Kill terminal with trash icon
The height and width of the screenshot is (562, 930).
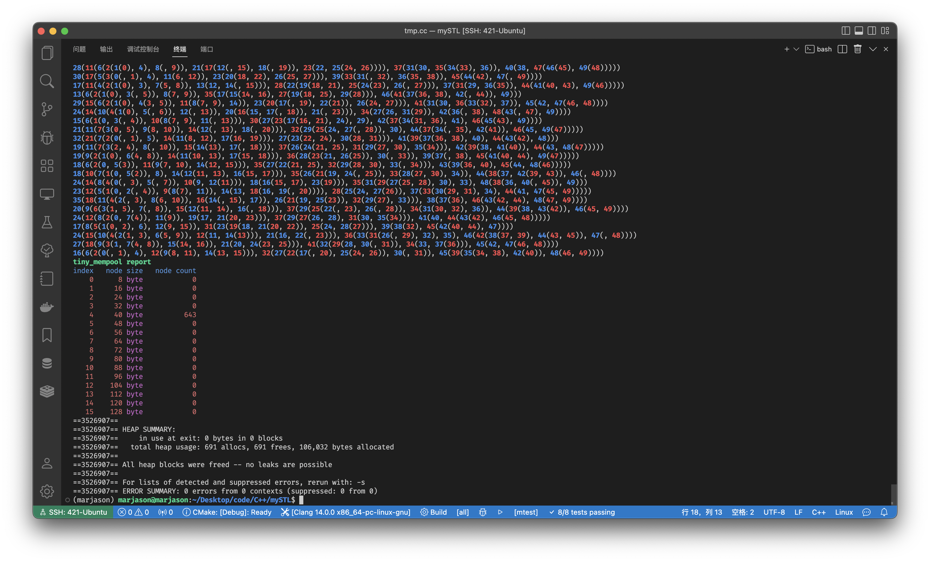pos(857,49)
